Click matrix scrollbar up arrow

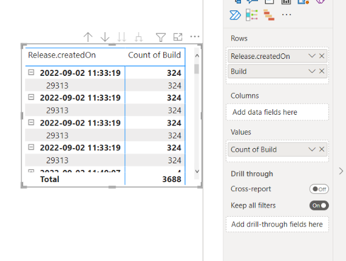[197, 55]
